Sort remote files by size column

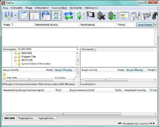(118, 70)
